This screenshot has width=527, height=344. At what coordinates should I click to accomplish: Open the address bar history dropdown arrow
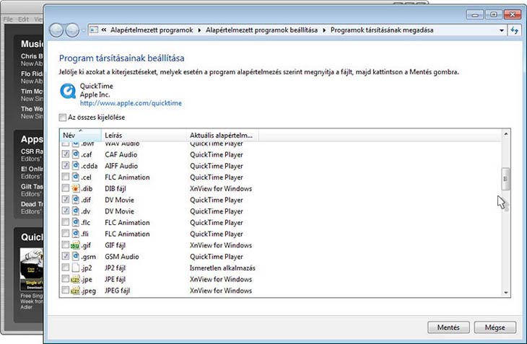(502, 30)
